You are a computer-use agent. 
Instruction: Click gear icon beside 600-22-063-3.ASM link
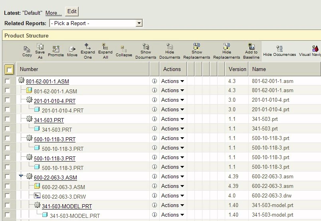(29, 176)
